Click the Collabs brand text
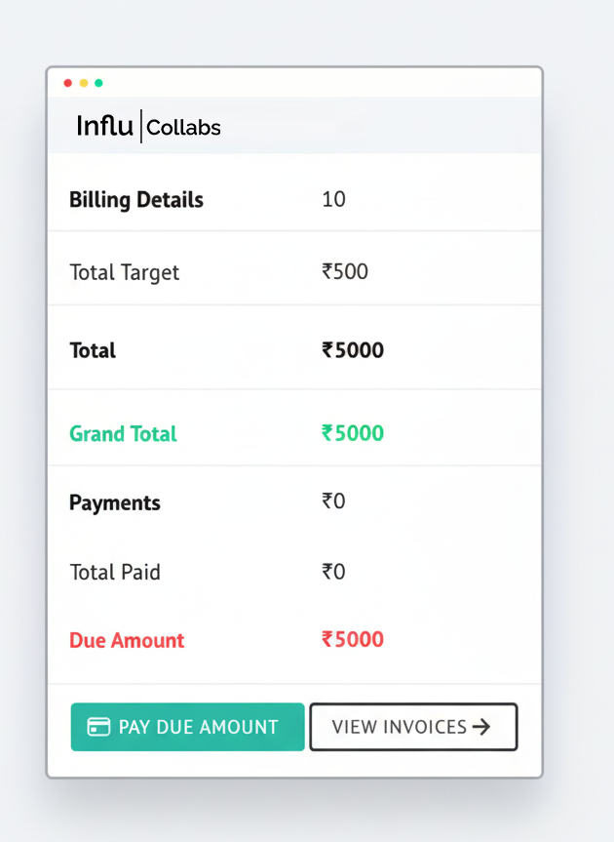 183,127
